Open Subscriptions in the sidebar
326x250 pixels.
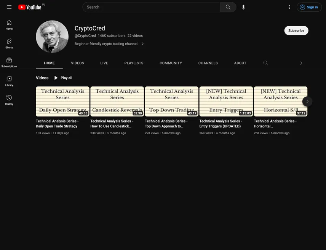tap(9, 62)
